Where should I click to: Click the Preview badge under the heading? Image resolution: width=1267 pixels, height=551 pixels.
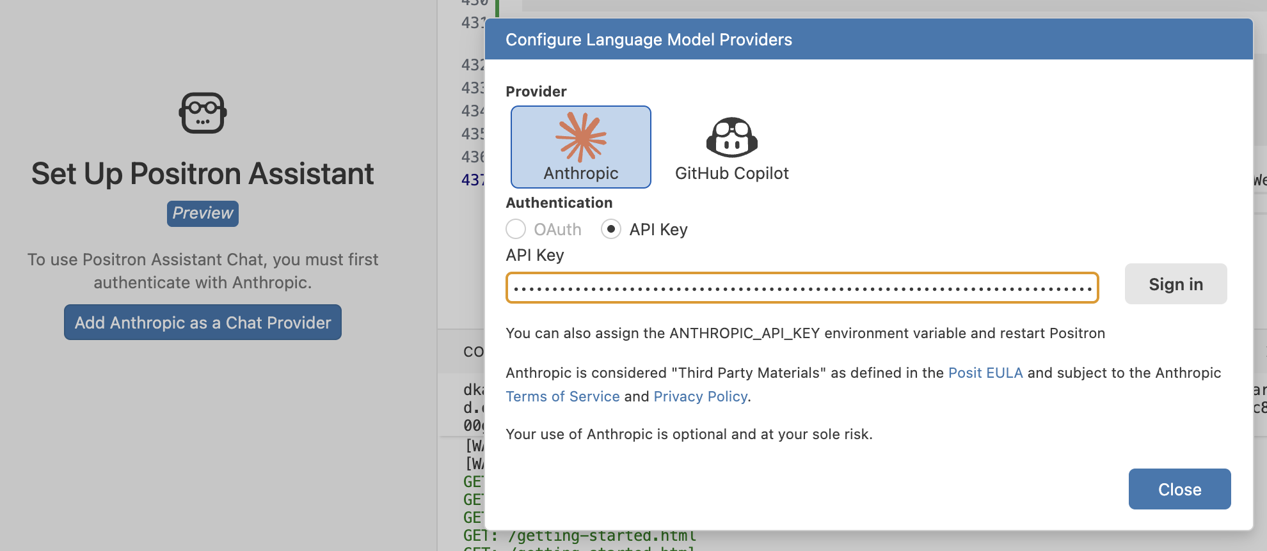point(203,213)
